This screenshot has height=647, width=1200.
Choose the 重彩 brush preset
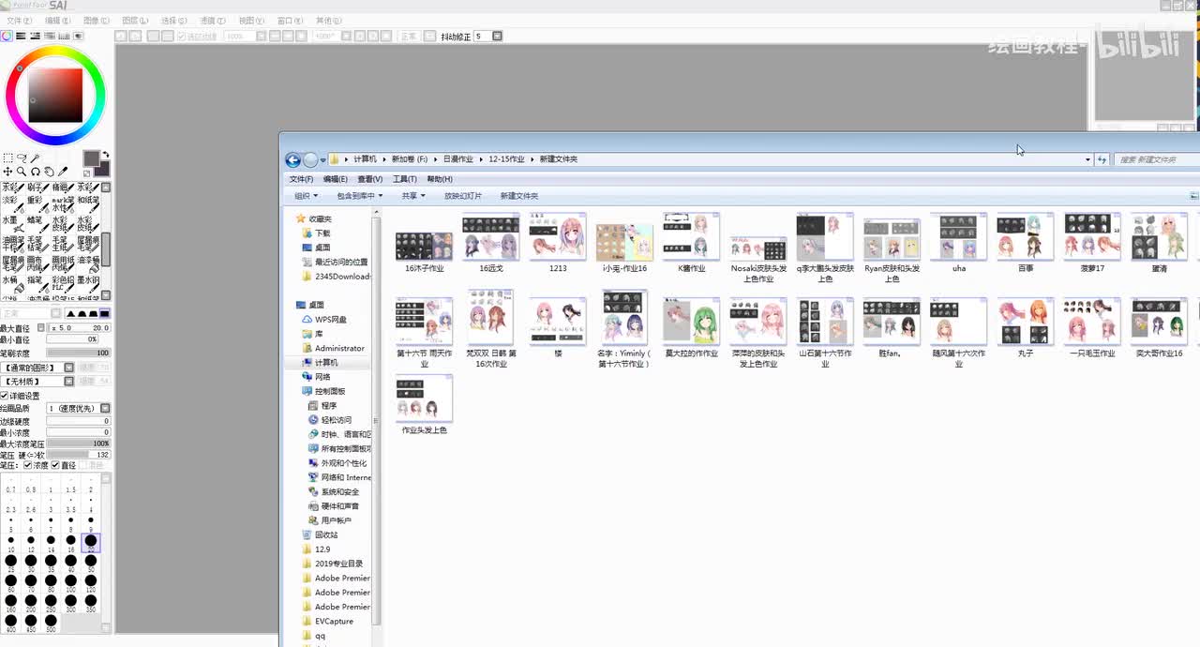click(x=37, y=205)
